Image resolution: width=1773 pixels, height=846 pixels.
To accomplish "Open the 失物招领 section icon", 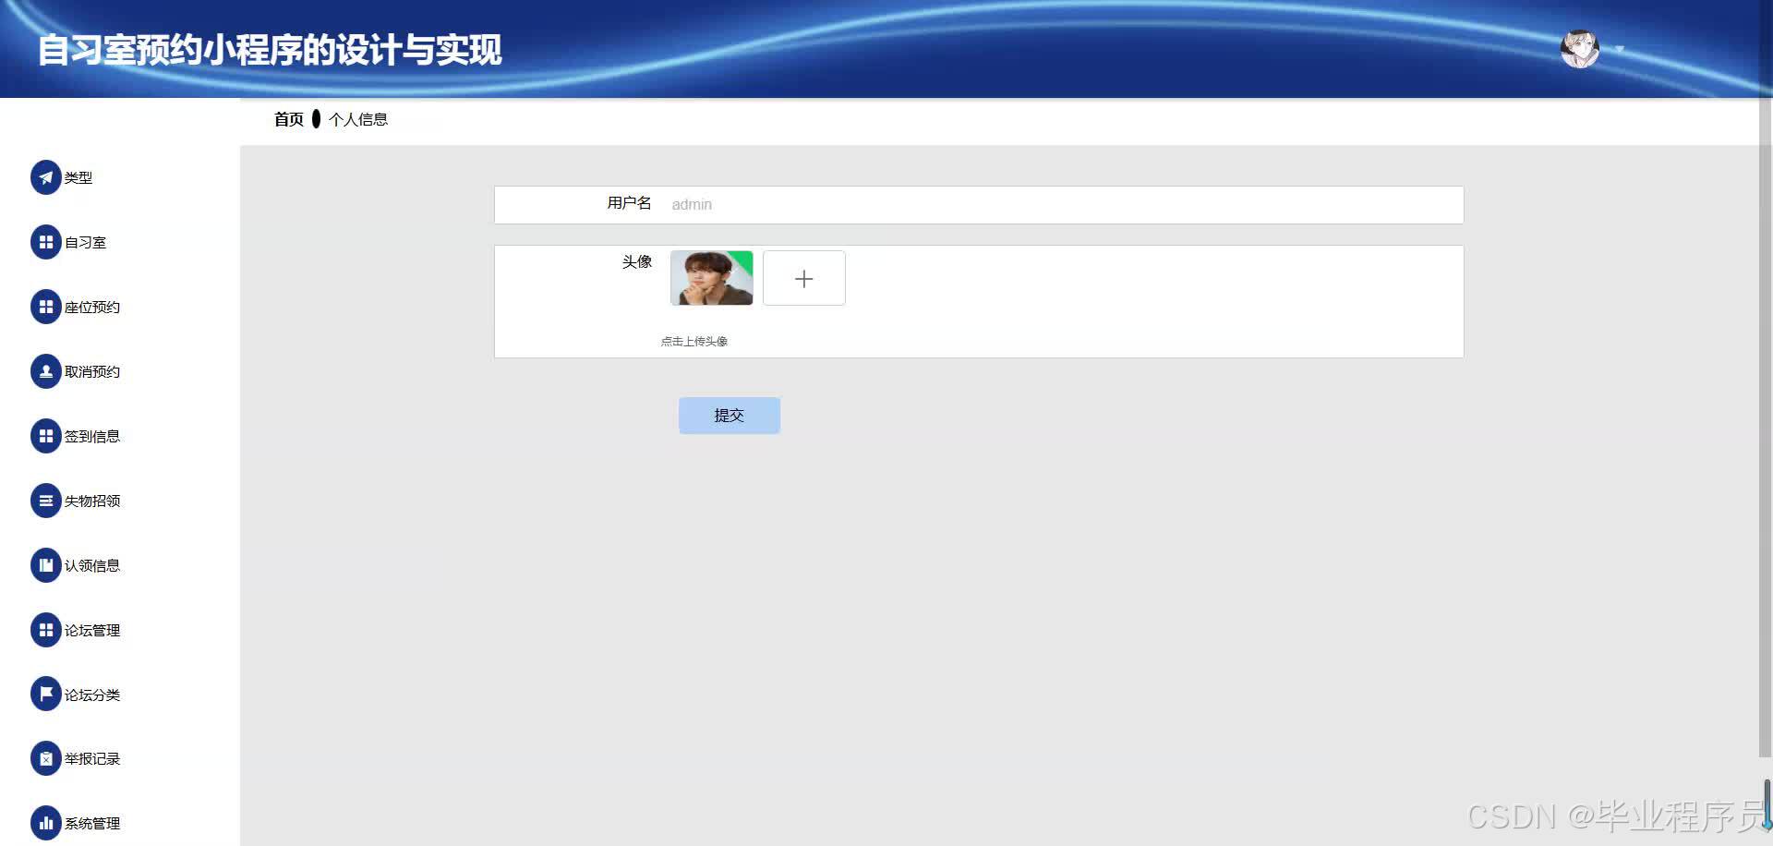I will (x=46, y=501).
